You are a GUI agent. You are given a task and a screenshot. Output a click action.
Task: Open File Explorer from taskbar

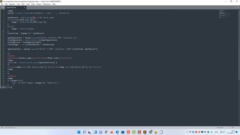(x=156, y=132)
